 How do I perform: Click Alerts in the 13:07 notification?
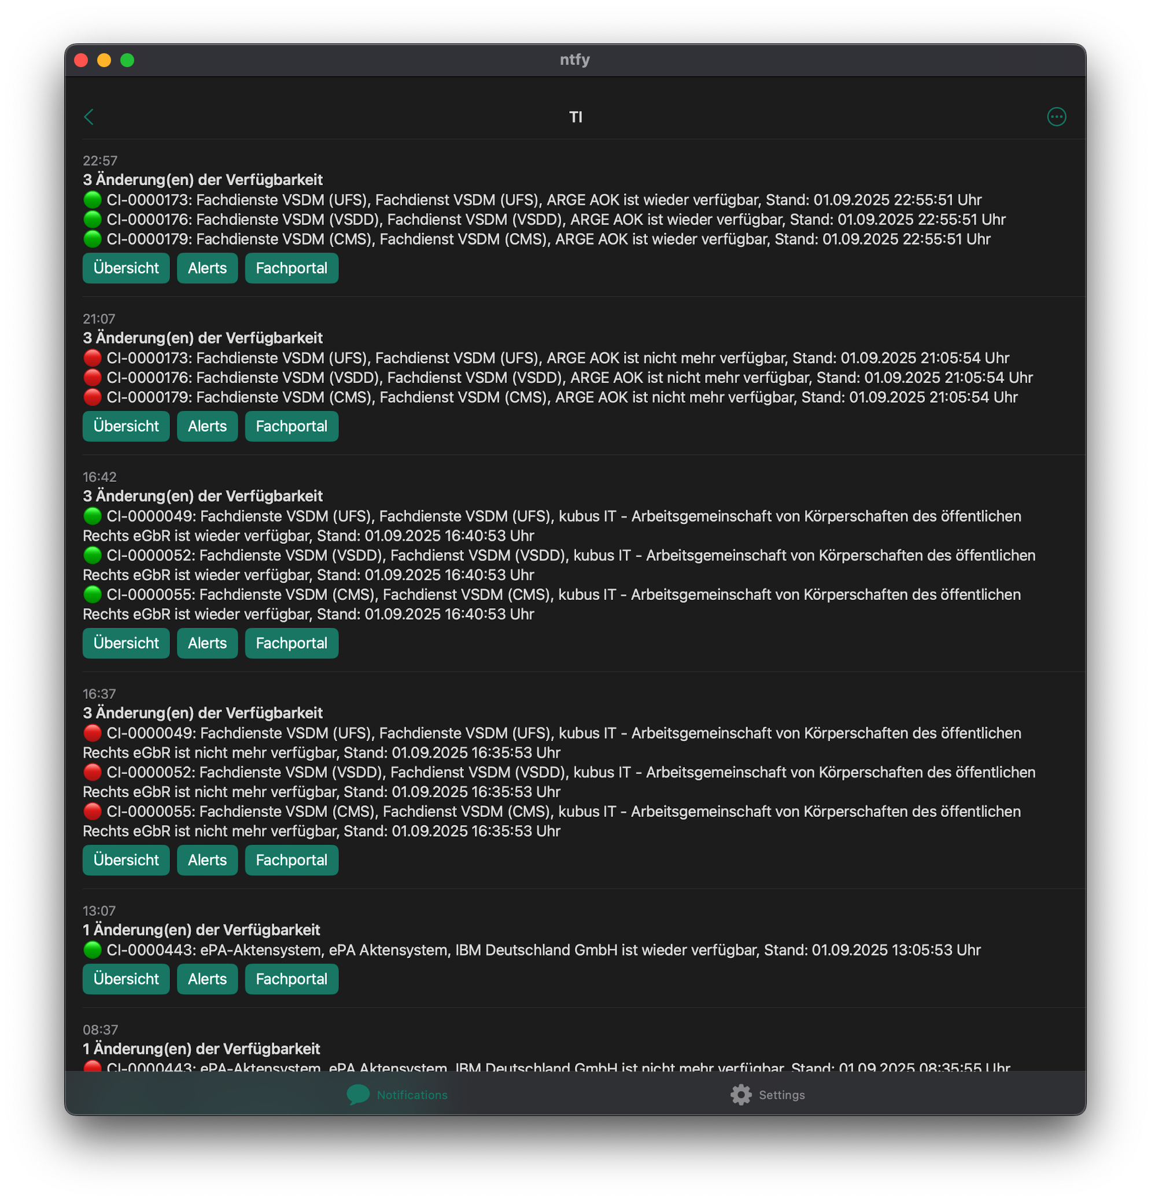coord(207,979)
